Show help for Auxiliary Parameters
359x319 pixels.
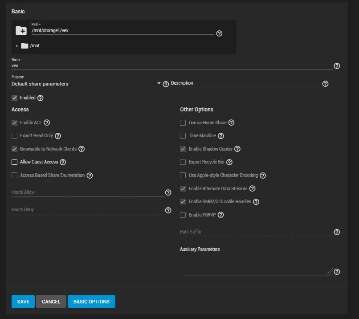pyautogui.click(x=337, y=272)
